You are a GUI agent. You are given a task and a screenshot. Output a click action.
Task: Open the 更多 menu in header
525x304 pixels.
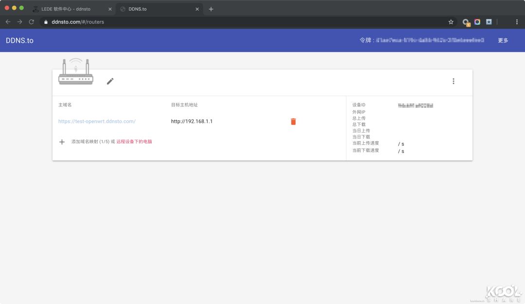point(503,40)
